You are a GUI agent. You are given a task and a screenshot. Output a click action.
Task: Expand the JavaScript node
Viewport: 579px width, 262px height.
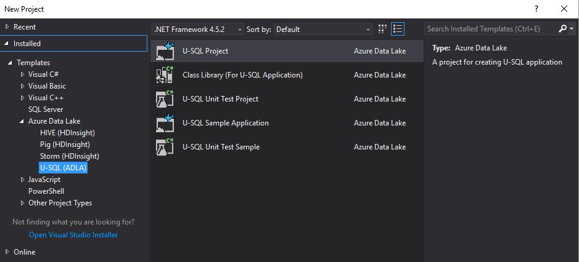pos(23,180)
